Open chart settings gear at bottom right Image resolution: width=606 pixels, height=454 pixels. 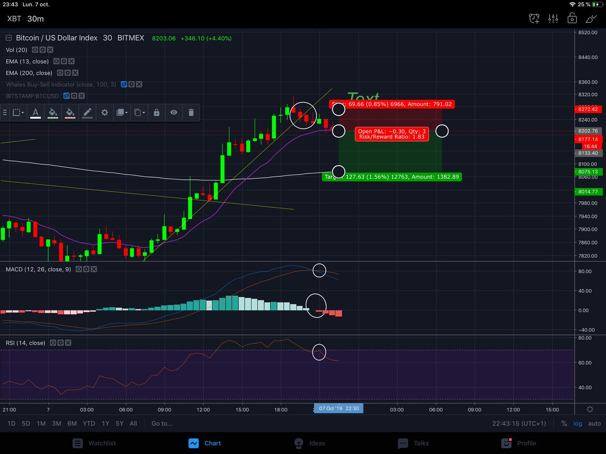[590, 409]
